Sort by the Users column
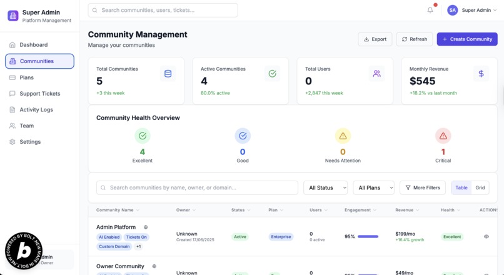 coord(318,210)
